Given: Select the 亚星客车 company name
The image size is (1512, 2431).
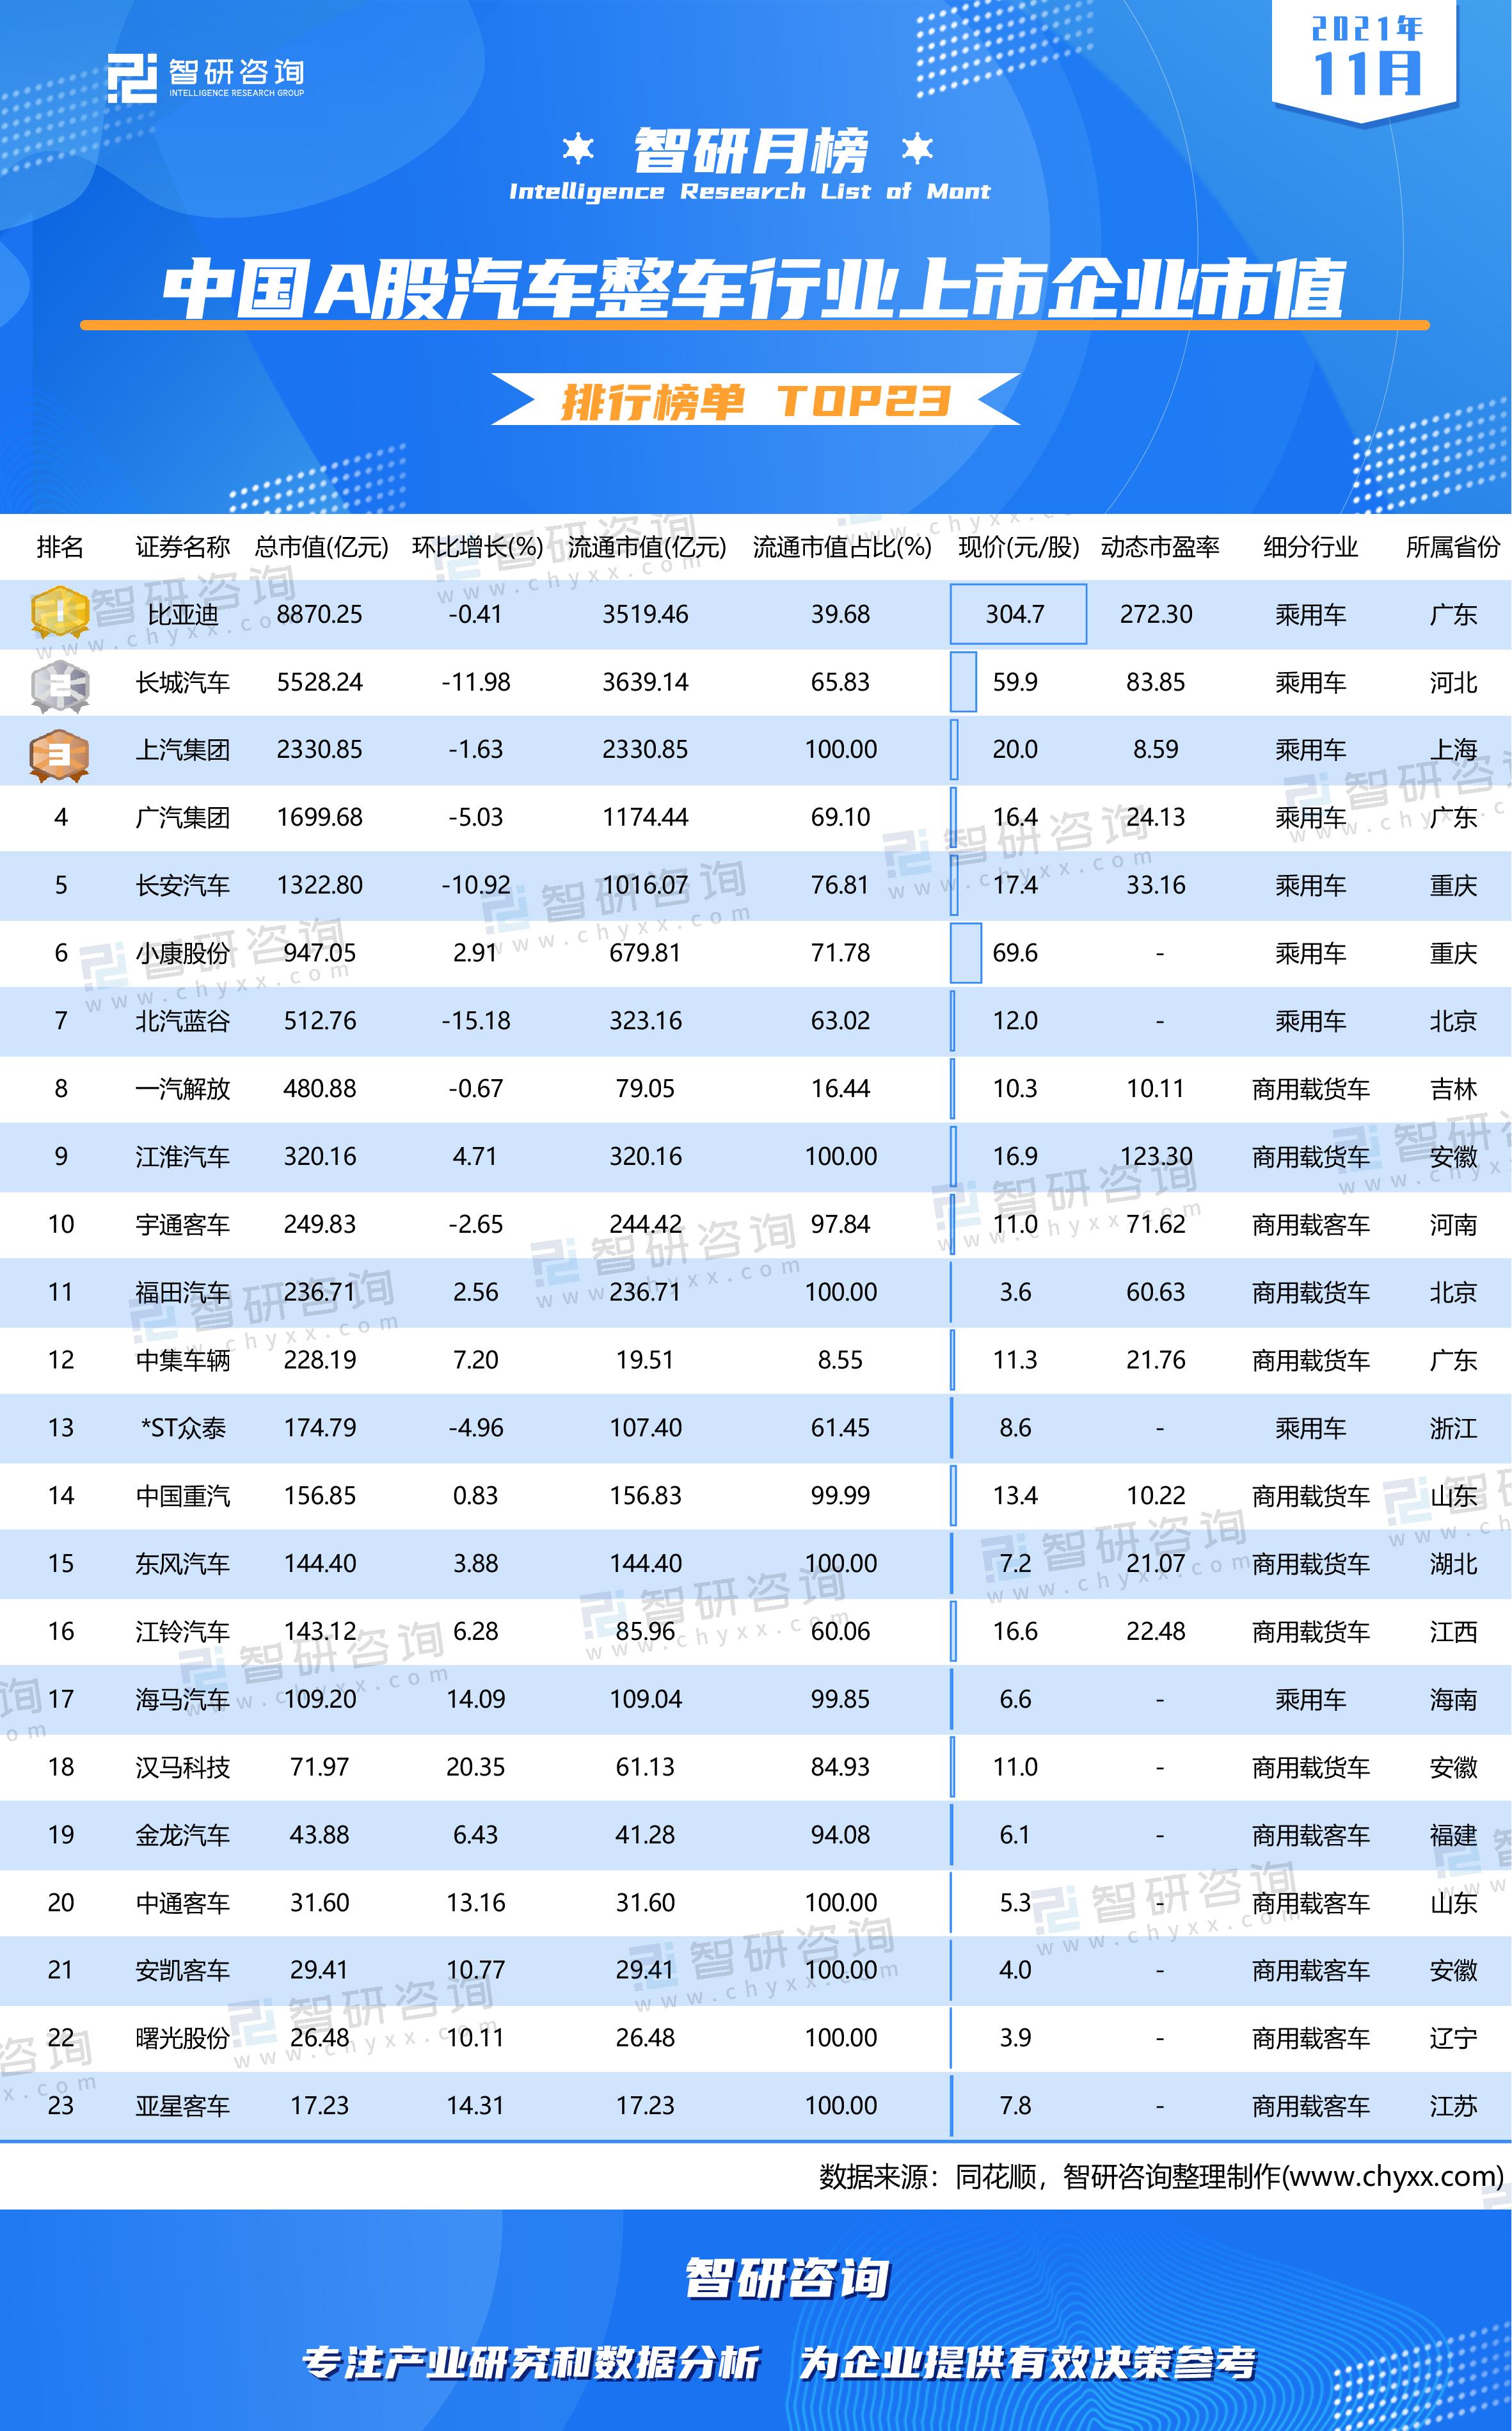Looking at the screenshot, I should (x=183, y=2106).
